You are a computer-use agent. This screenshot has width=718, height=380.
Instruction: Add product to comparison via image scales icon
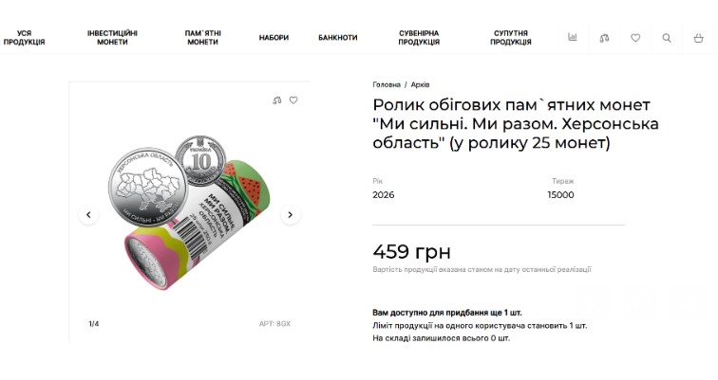277,100
